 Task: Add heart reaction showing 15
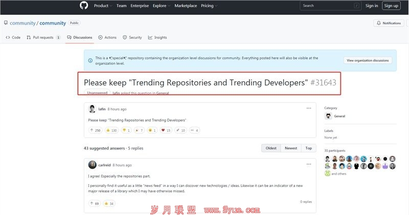tap(165, 130)
